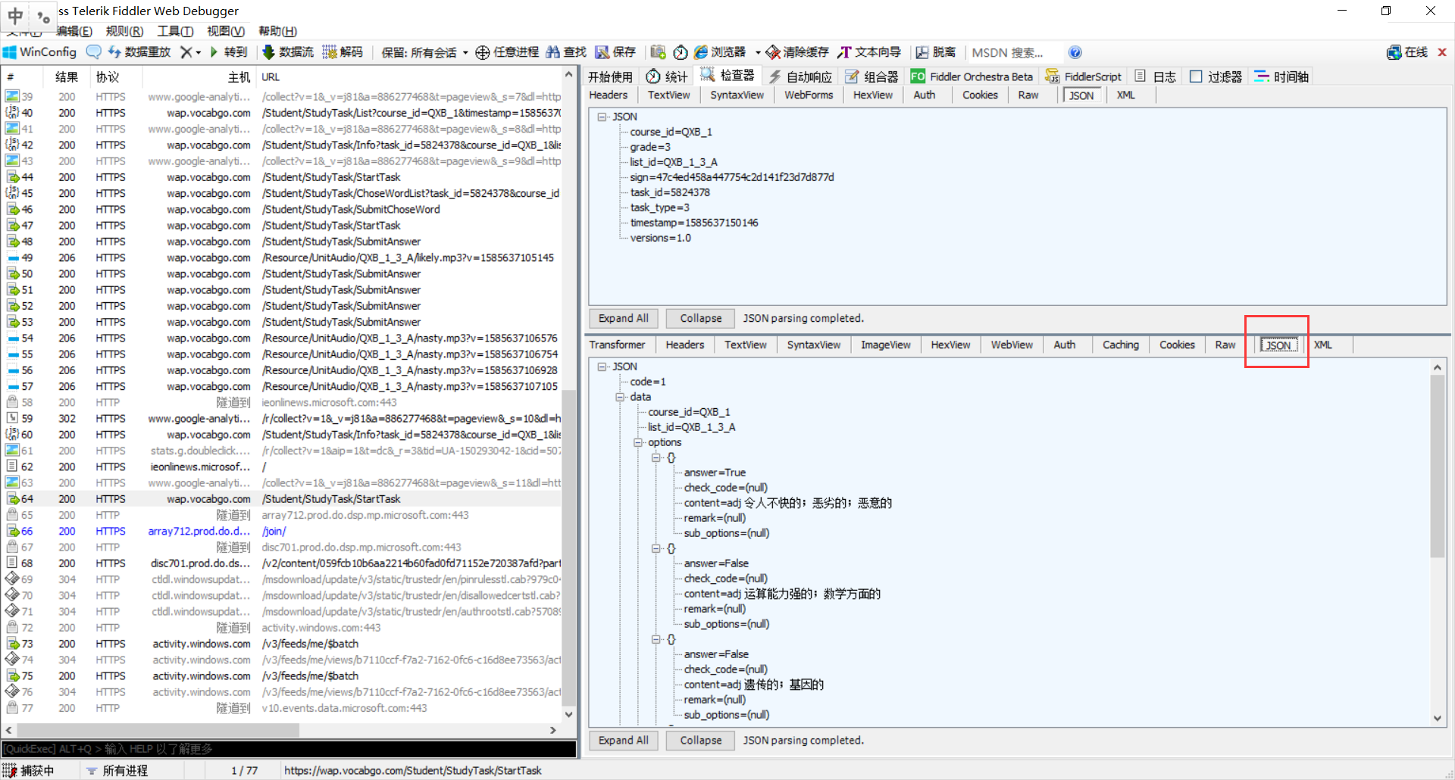This screenshot has height=780, width=1455.
Task: Select response Caching tab
Action: coord(1121,345)
